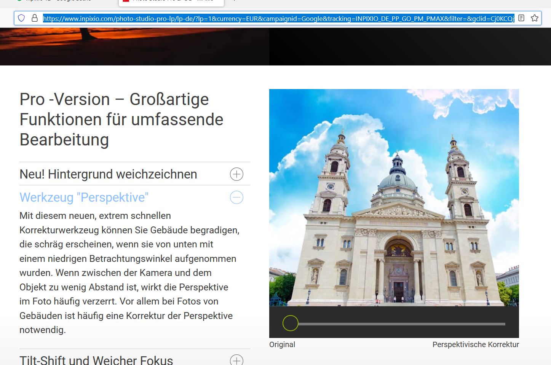Switch to the Google Suche browser tab
The width and height of the screenshot is (551, 365).
click(x=57, y=2)
